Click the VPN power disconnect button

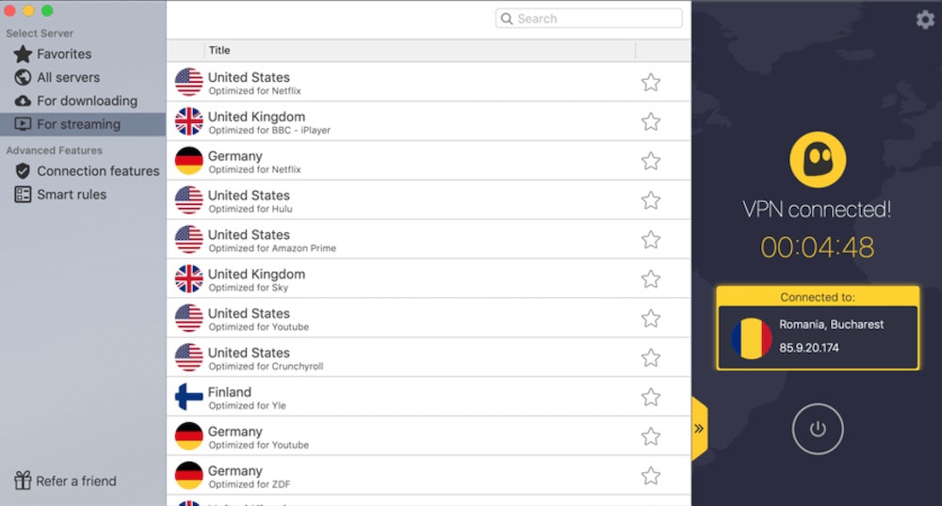coord(817,429)
